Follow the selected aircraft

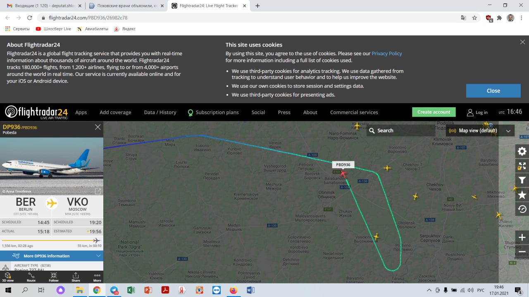point(54,277)
